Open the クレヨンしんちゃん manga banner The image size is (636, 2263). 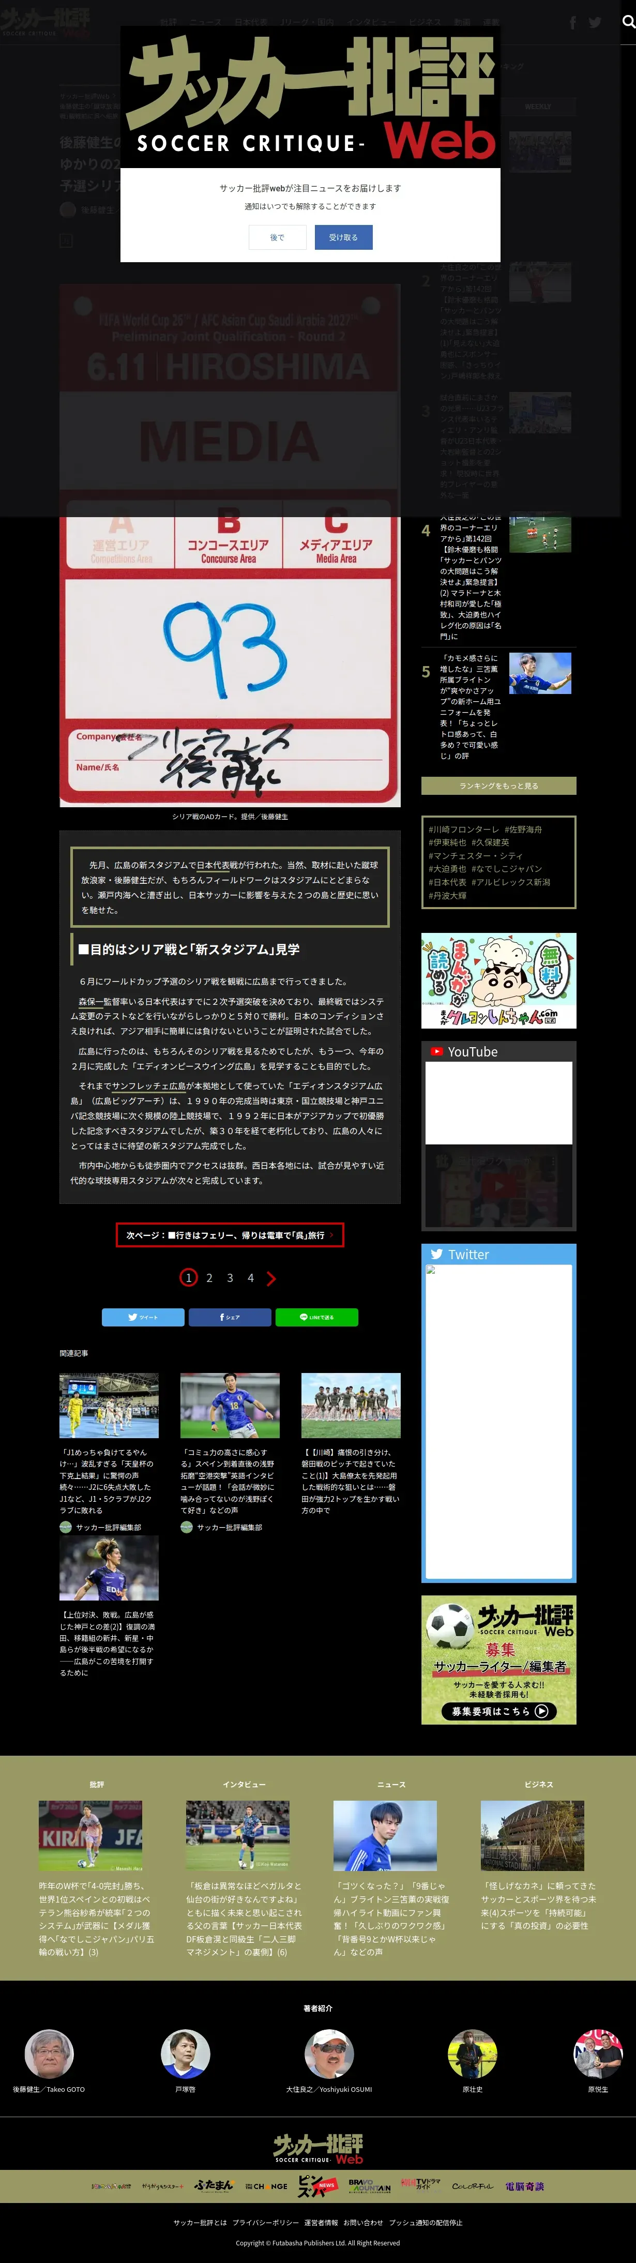tap(498, 980)
